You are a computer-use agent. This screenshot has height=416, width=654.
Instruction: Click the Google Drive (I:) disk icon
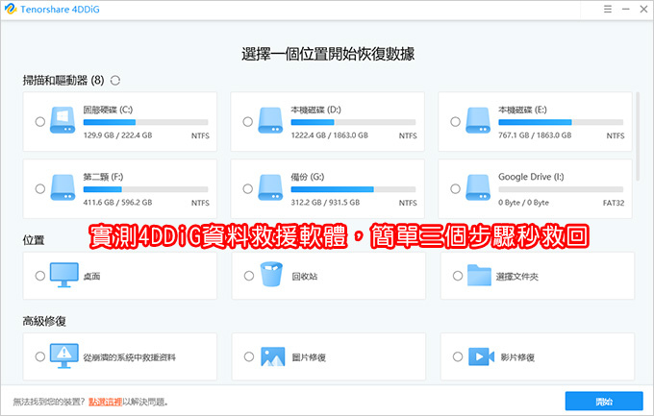[x=478, y=187]
